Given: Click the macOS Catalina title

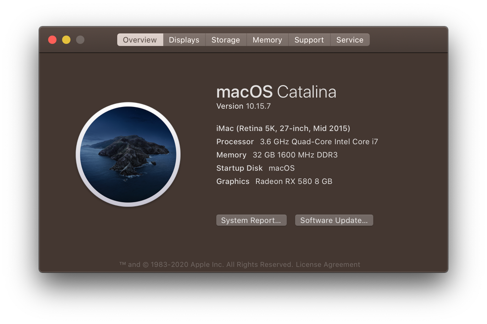Looking at the screenshot, I should [x=276, y=92].
